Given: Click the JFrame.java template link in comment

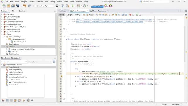Looking at the screenshot, I should click(x=110, y=22).
